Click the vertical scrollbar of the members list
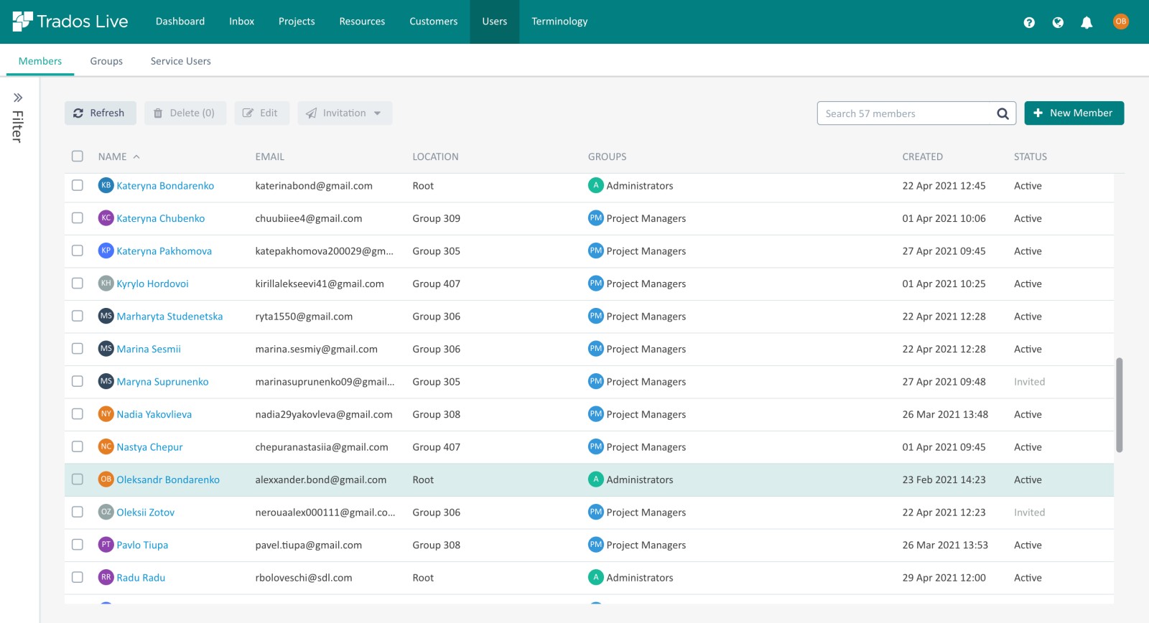Screen dimensions: 1149x623 (x=1119, y=406)
